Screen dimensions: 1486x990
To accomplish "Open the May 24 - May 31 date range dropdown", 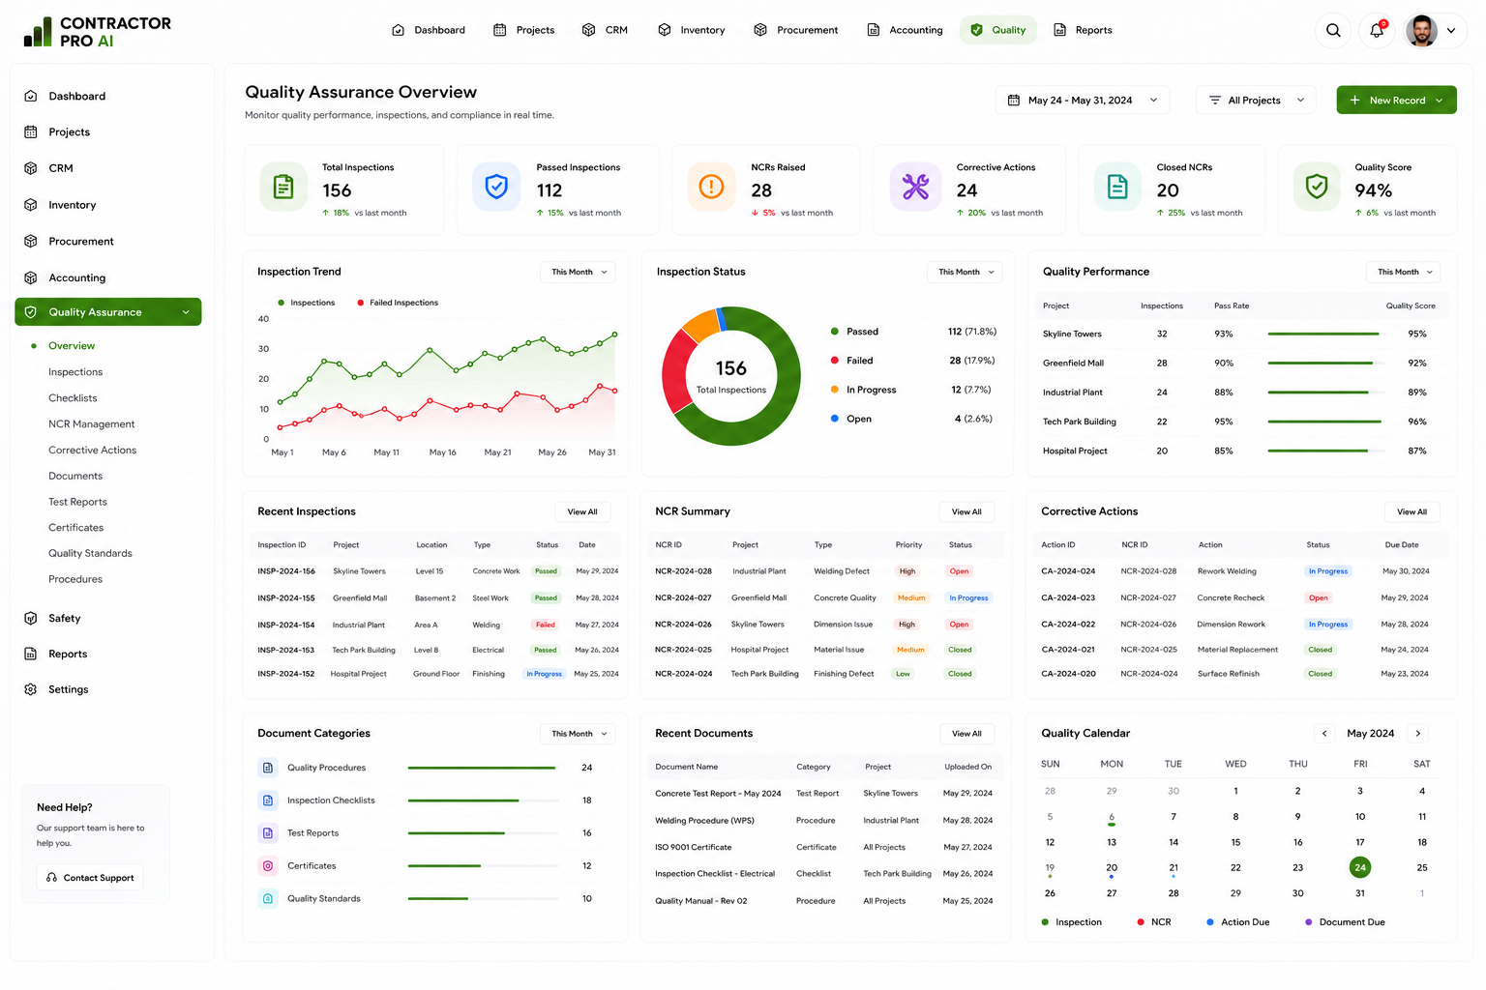I will 1083,100.
